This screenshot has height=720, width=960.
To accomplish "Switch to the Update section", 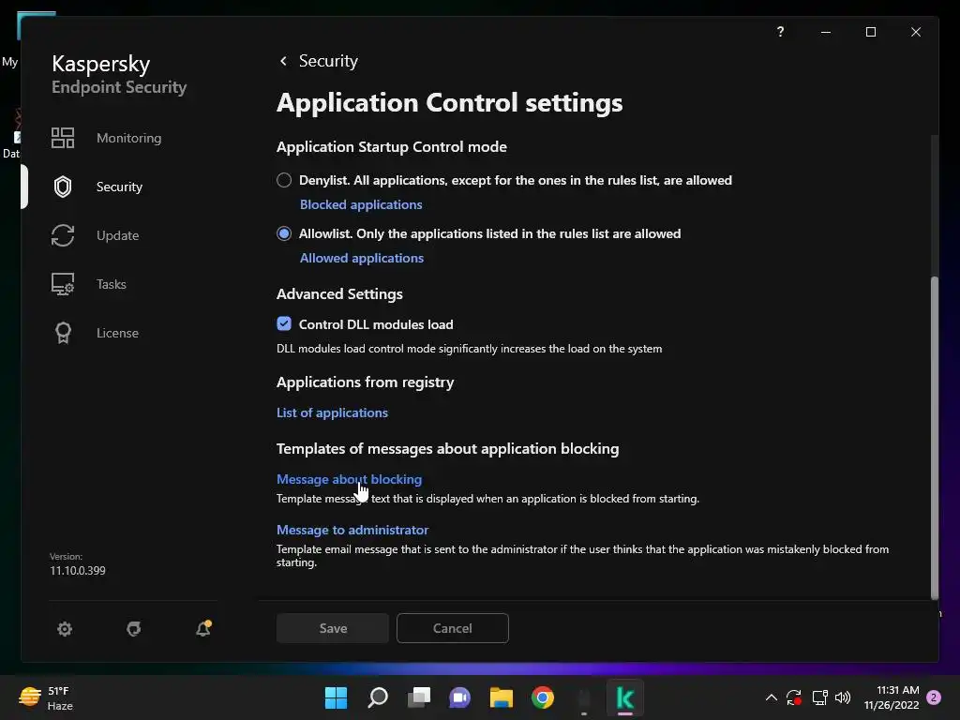I will coord(117,235).
